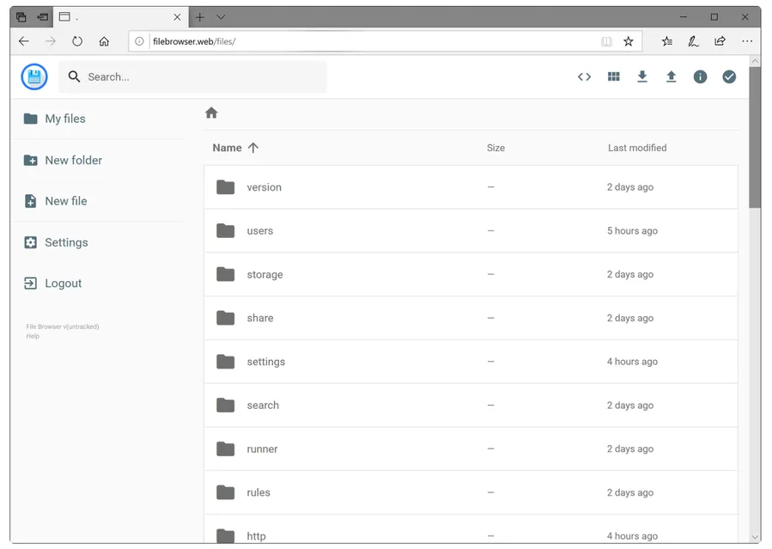Create a New folder from sidebar
772x549 pixels.
(63, 160)
